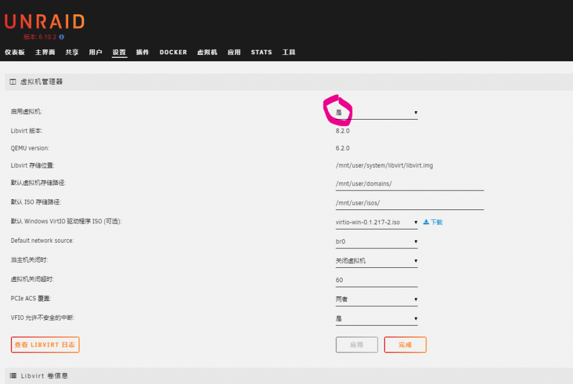Click the 当主机关闭时 label
Viewport: 573px width, 384px height.
(x=29, y=260)
